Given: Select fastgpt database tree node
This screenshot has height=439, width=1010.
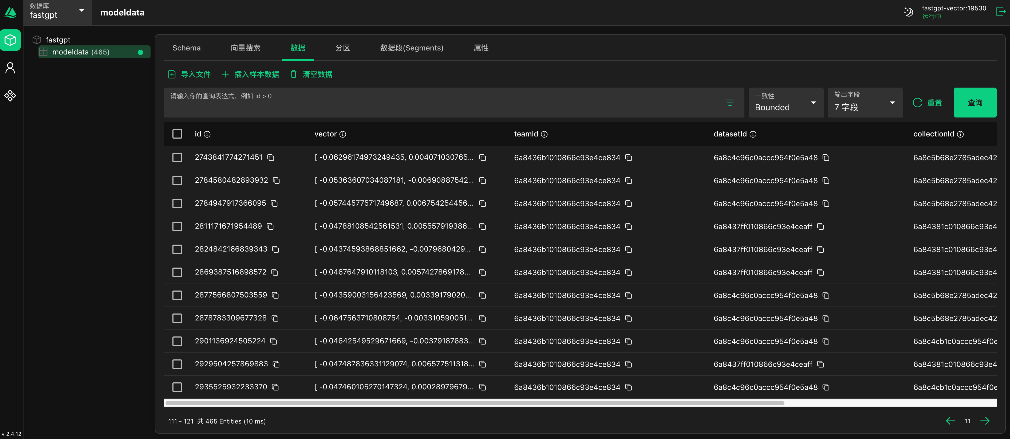Looking at the screenshot, I should tap(58, 40).
